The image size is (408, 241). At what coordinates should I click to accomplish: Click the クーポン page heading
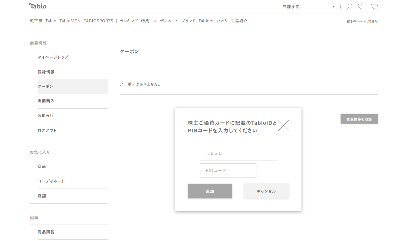click(x=129, y=51)
